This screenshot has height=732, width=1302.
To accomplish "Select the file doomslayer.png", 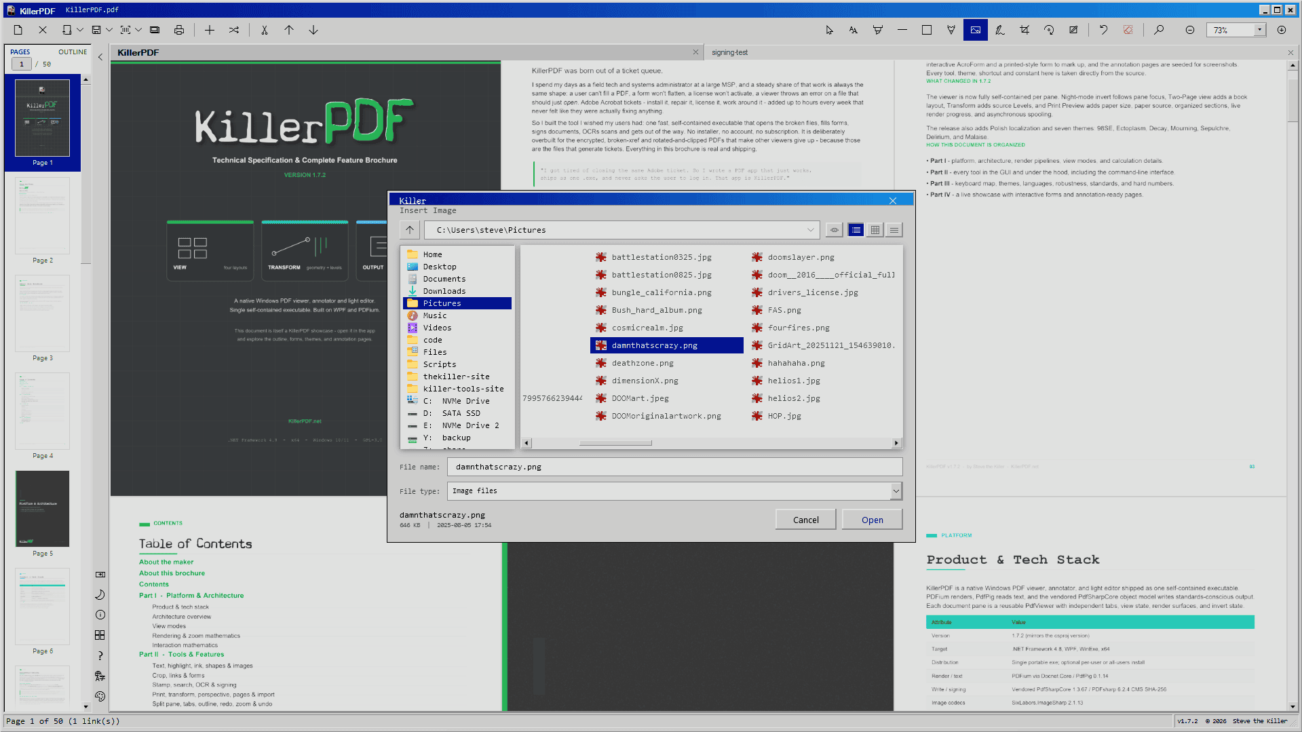I will tap(801, 257).
